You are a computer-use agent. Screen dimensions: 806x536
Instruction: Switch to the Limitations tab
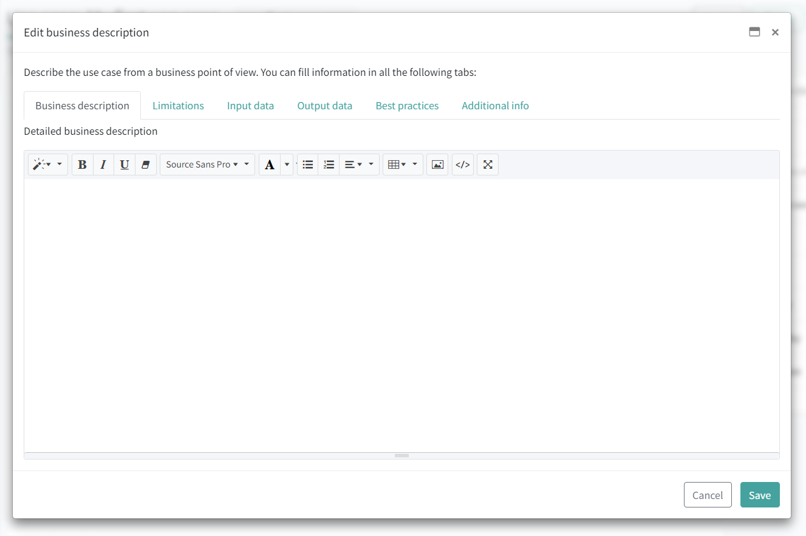click(x=178, y=106)
